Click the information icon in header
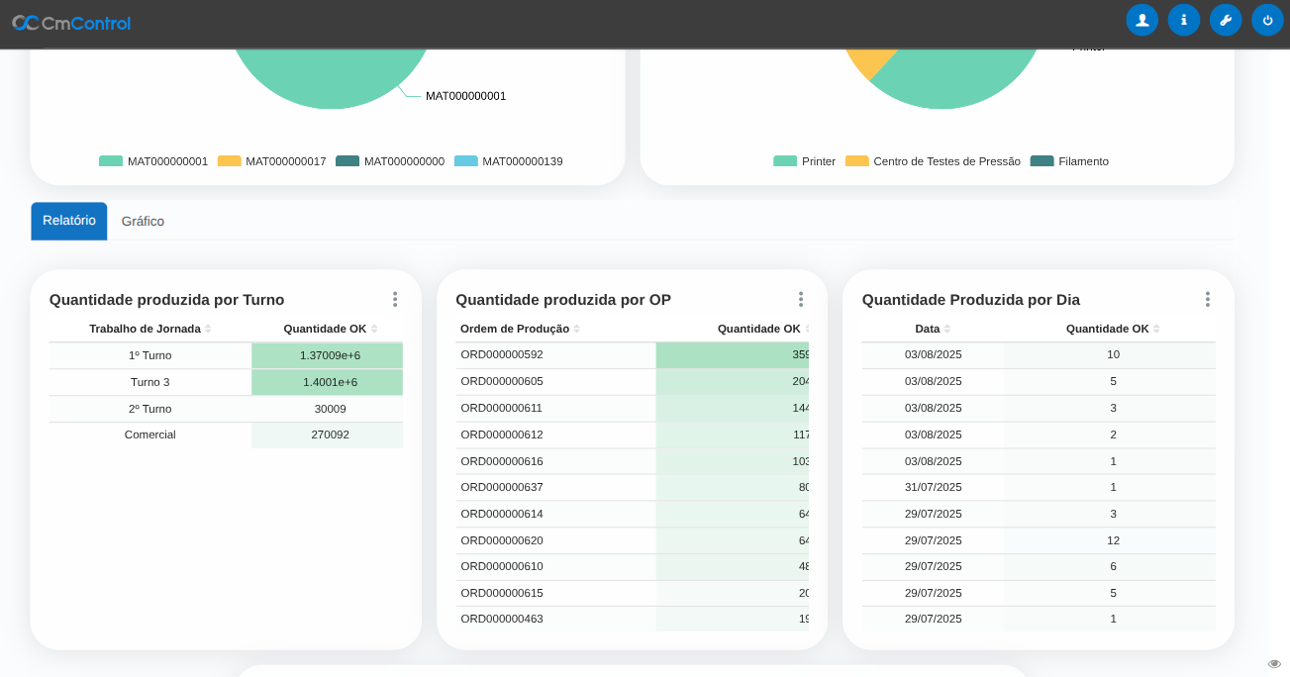The image size is (1290, 677). [1183, 20]
